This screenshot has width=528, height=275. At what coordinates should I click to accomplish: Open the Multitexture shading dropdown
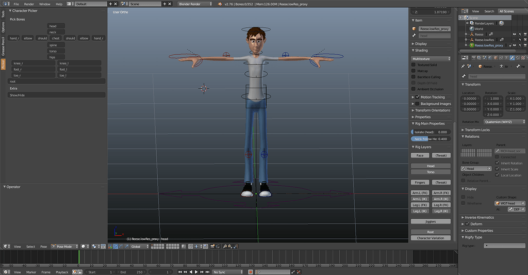point(431,59)
